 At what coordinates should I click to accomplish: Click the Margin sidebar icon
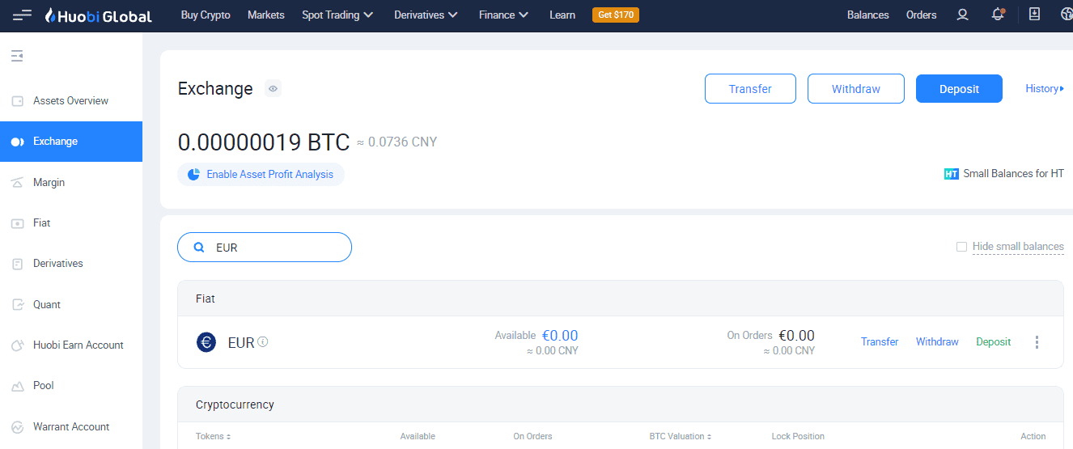(17, 183)
